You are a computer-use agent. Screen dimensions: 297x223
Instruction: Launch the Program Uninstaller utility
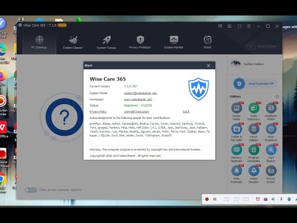pyautogui.click(x=254, y=153)
